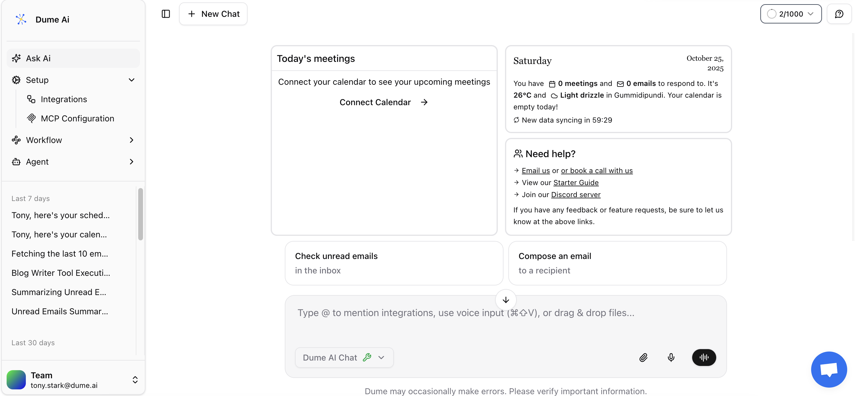
Task: Click the Agent robot icon
Action: pos(16,162)
